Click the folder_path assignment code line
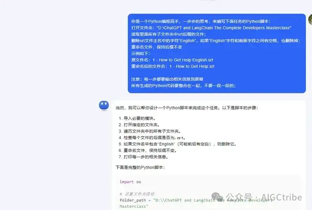The height and width of the screenshot is (210, 312). pyautogui.click(x=196, y=203)
